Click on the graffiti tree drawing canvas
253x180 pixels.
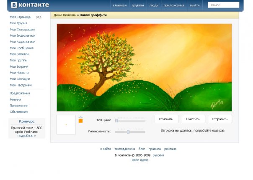click(x=144, y=67)
